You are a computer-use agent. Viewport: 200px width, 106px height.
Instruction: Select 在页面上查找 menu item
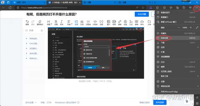[177, 72]
